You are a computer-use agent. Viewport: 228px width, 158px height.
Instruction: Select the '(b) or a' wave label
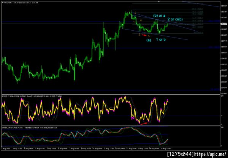[159, 16]
